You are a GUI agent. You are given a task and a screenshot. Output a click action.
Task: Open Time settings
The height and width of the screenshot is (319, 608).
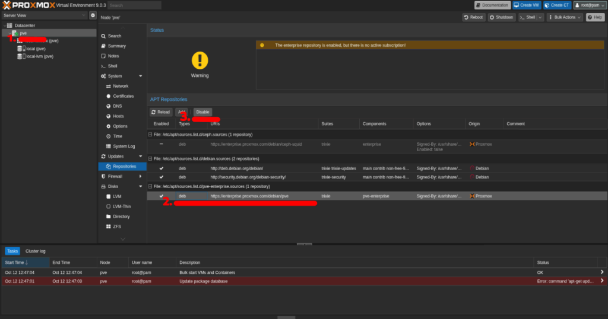click(x=122, y=136)
